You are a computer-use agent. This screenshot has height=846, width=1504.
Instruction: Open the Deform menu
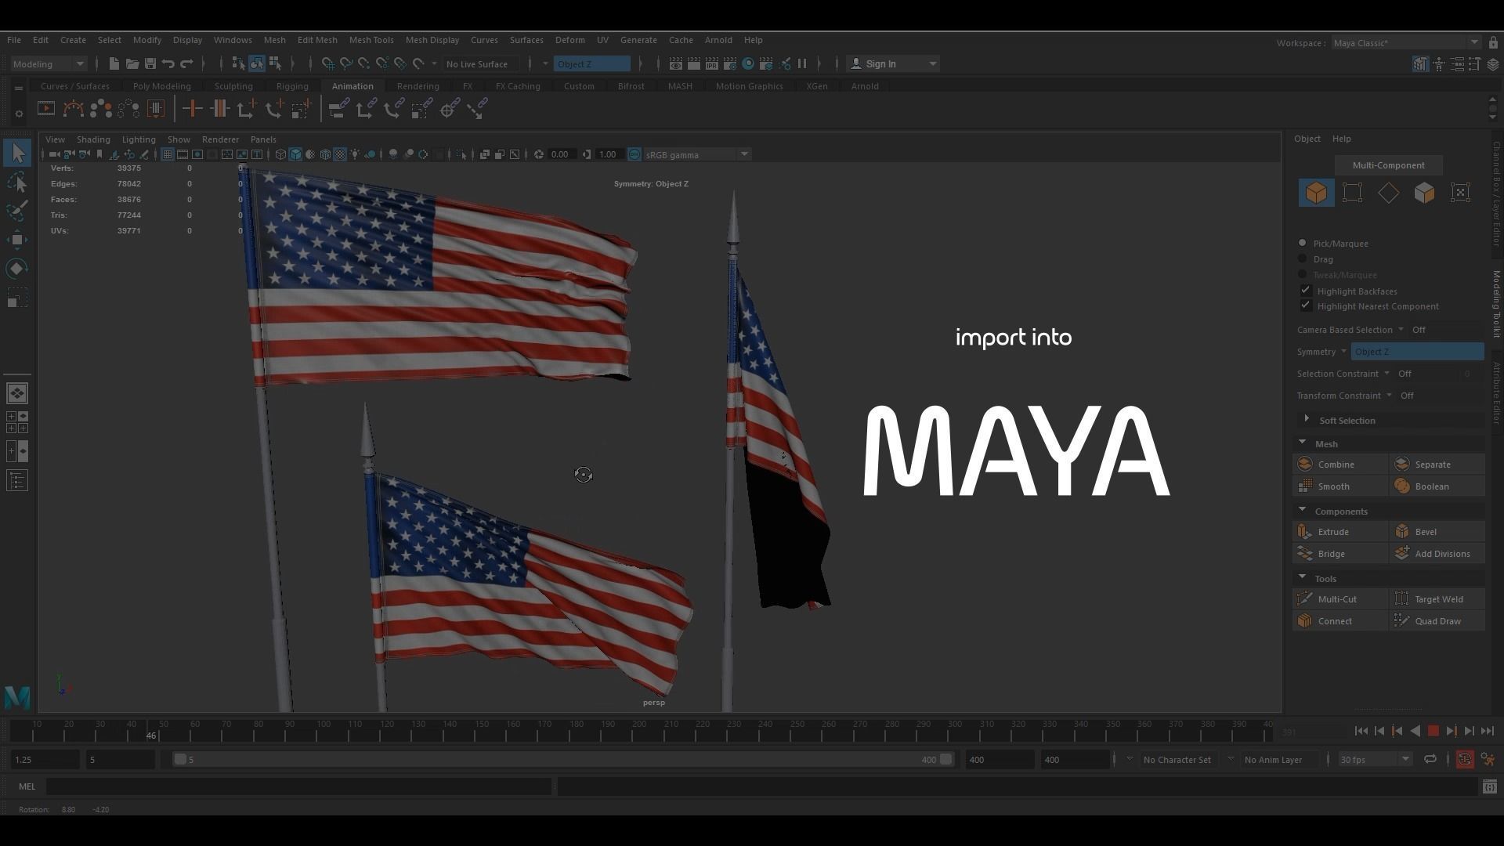click(569, 40)
